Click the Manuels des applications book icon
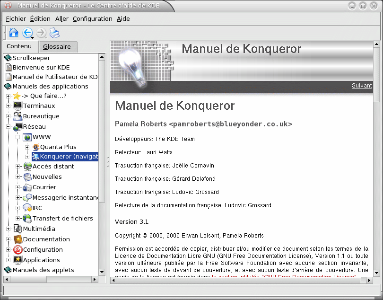The height and width of the screenshot is (300, 383). 8,86
